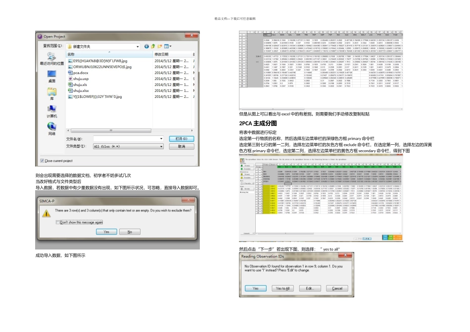
Task: Enable Don't show this message again checkbox
Action: tap(57, 222)
